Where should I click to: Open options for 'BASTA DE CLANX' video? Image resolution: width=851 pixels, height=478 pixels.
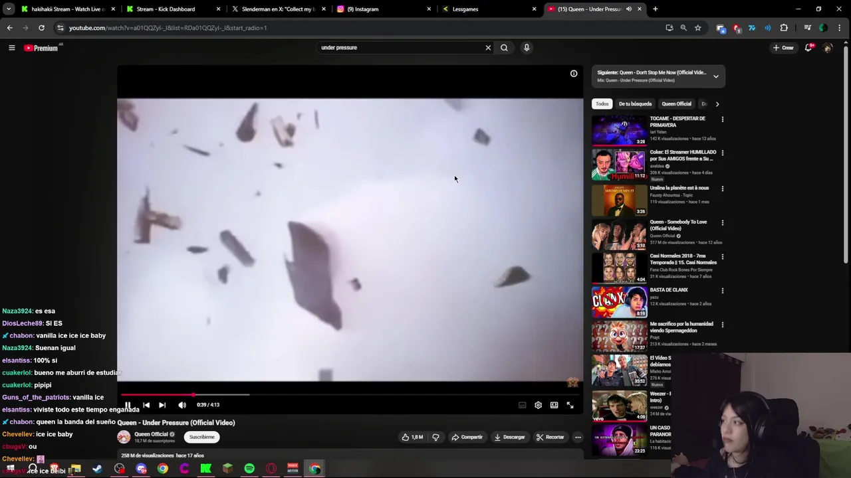[723, 291]
